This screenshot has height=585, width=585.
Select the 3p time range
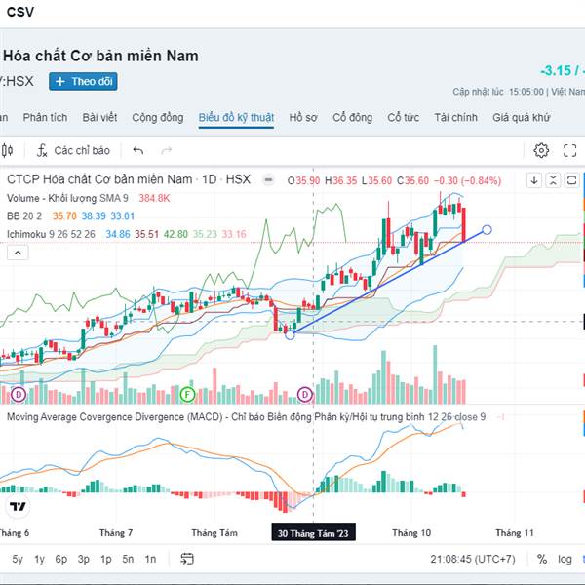(84, 559)
